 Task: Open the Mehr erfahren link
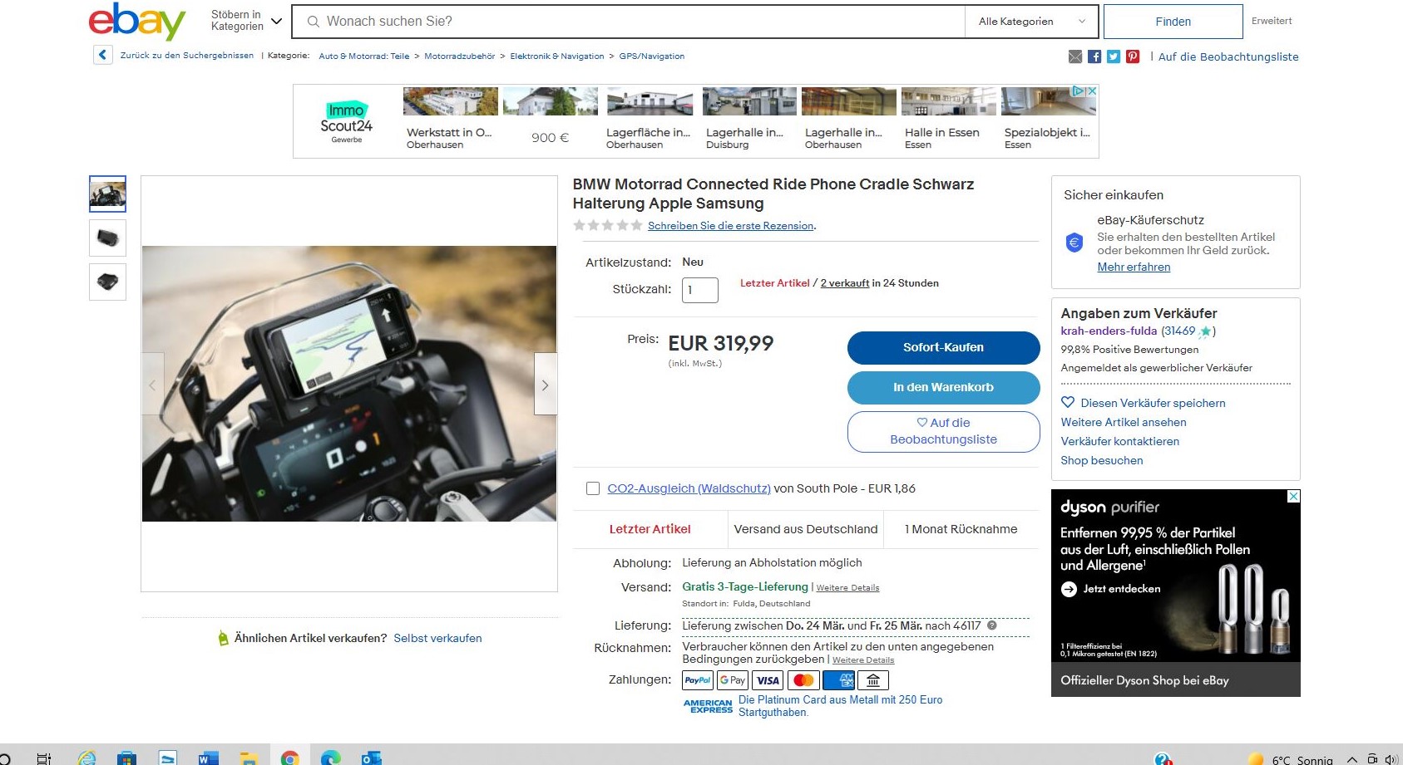click(x=1133, y=267)
